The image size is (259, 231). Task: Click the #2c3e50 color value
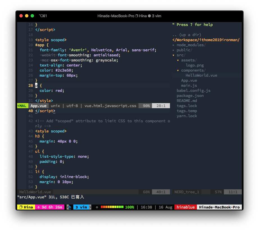tap(63, 70)
